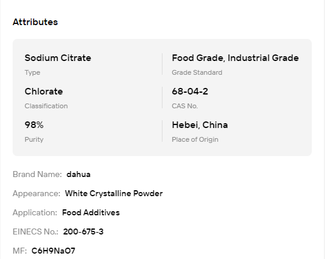Select the Sodium Citrate type value
This screenshot has width=325, height=259.
58,58
